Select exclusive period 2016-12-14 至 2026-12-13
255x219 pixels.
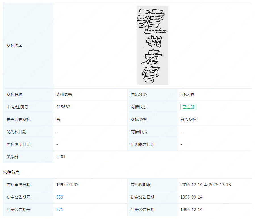pos(206,185)
